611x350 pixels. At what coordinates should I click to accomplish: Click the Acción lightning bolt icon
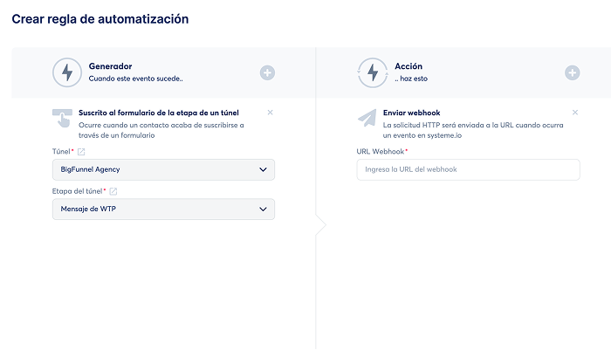372,72
